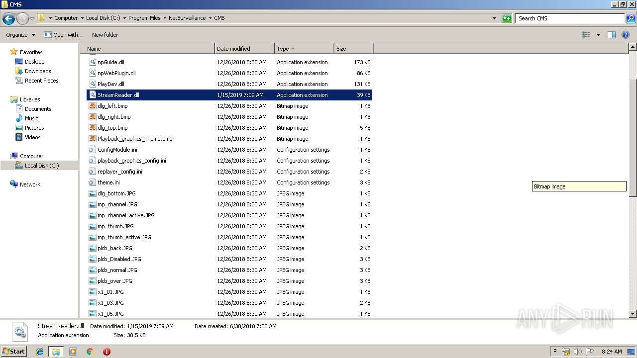Expand the Computer breadcrumb arrow

pyautogui.click(x=82, y=18)
